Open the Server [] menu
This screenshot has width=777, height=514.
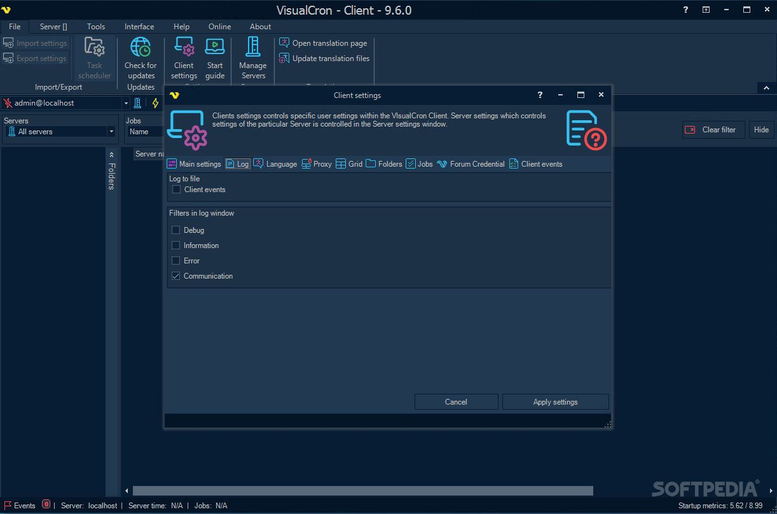(53, 27)
